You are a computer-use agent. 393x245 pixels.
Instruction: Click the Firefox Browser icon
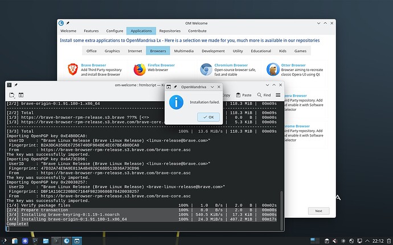click(140, 69)
